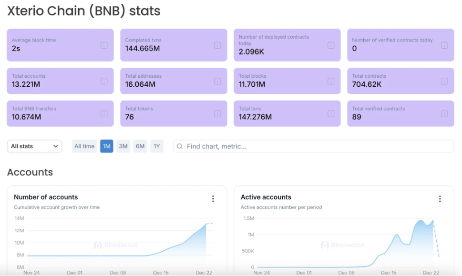This screenshot has height=276, width=462.
Task: Click the Number of accounts chart title
Action: pos(46,197)
